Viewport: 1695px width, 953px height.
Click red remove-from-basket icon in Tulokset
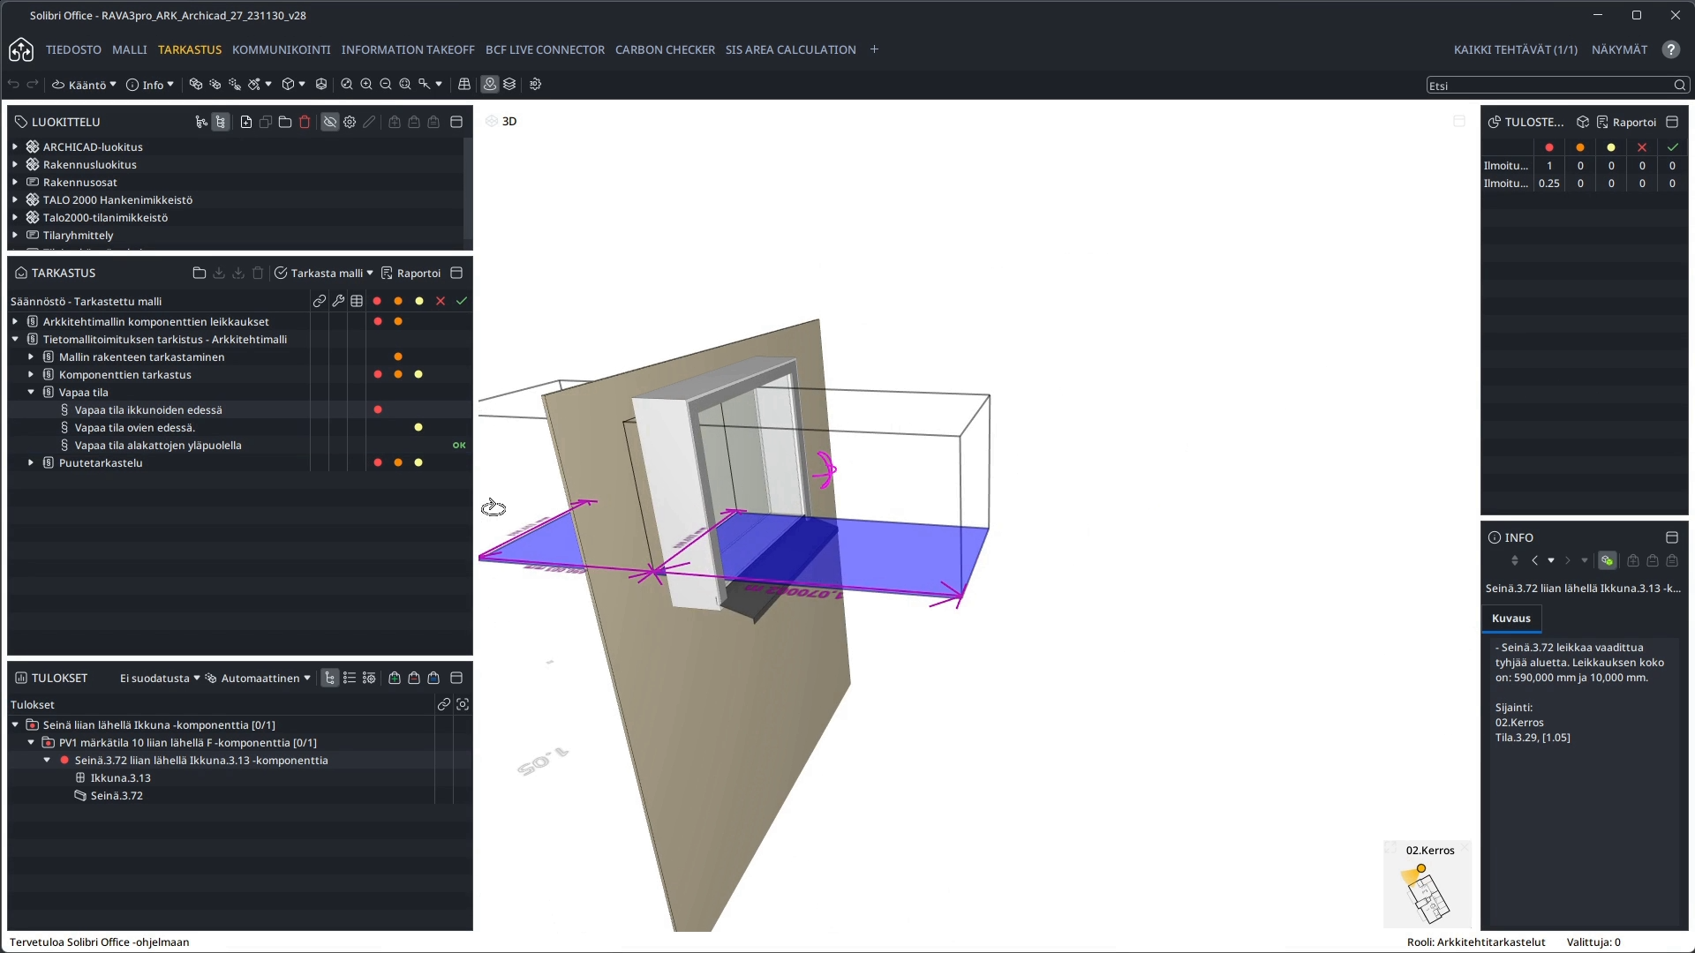(414, 678)
